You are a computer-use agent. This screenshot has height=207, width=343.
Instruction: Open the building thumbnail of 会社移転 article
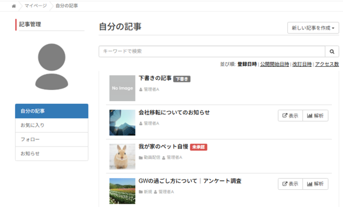pos(122,122)
